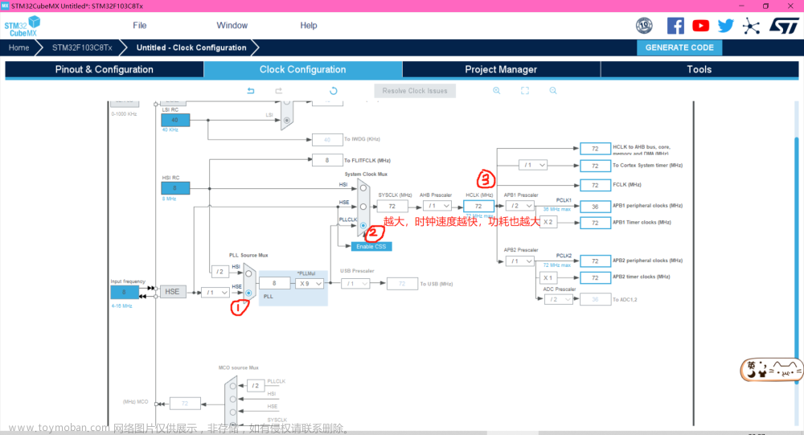Fit clock diagram to screen icon
Viewport: 804px width, 435px height.
point(525,91)
